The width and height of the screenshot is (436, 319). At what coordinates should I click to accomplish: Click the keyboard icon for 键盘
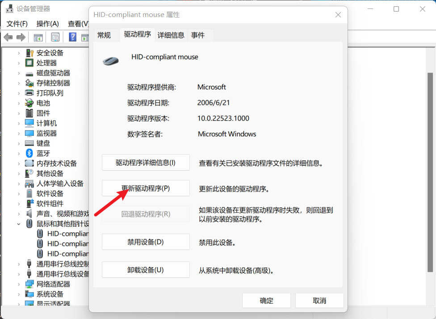coord(29,143)
